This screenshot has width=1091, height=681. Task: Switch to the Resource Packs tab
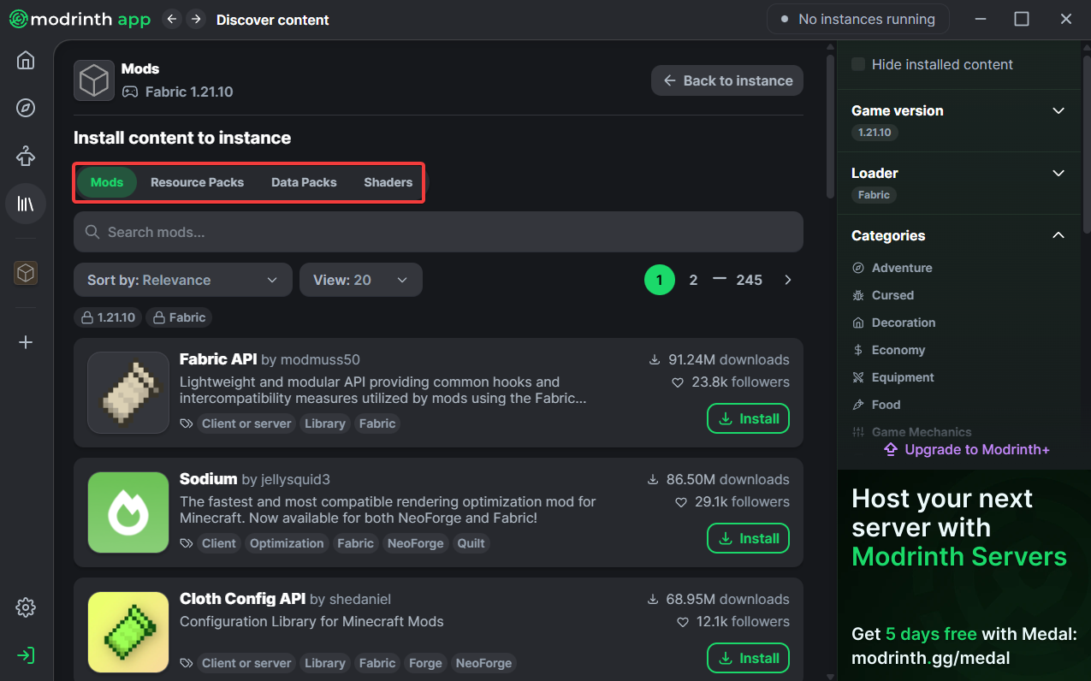(x=197, y=182)
